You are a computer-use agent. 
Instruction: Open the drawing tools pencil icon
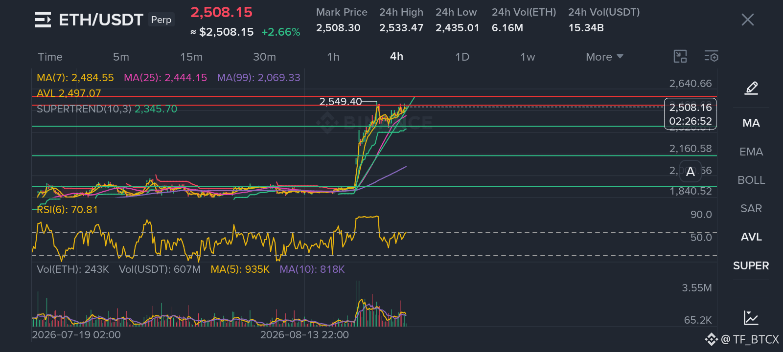(751, 88)
